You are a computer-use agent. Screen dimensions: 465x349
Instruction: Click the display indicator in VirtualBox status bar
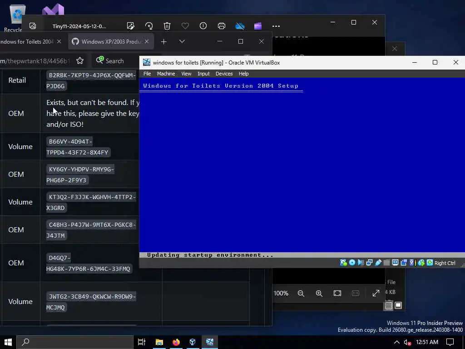click(395, 263)
